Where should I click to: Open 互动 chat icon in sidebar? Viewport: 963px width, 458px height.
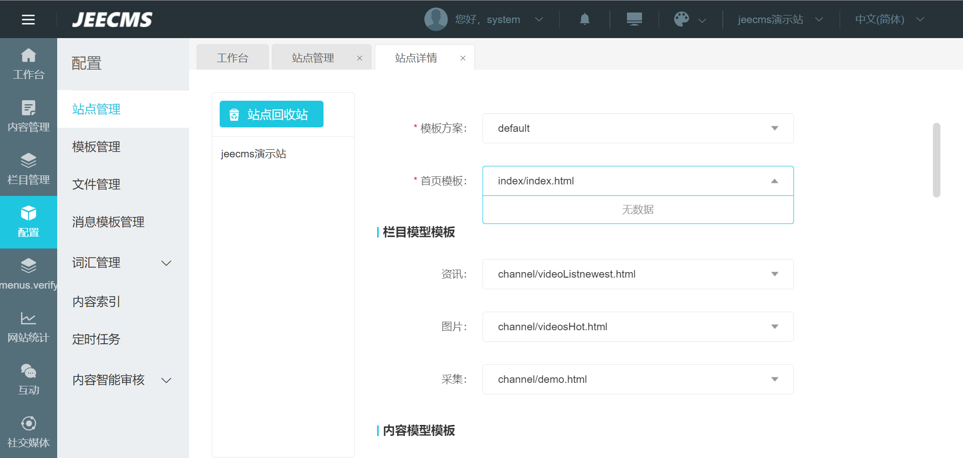coord(29,380)
